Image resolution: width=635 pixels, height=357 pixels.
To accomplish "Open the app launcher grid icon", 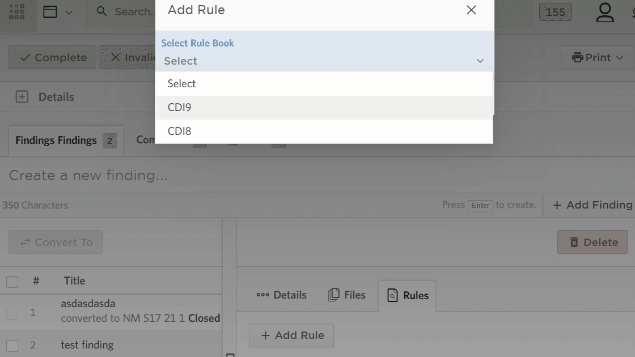I will (17, 12).
